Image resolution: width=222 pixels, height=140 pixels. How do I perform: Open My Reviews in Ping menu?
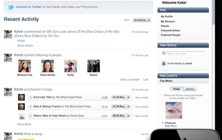point(168,21)
